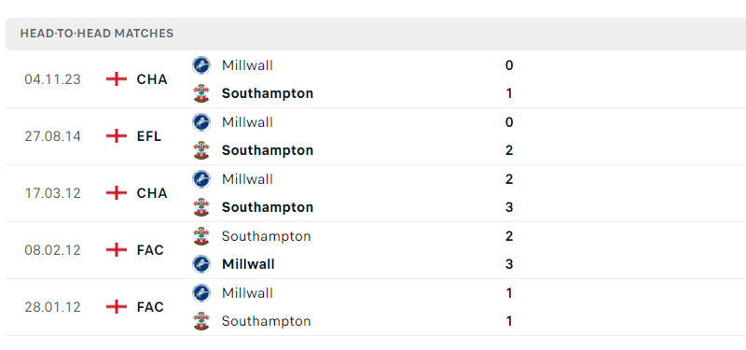Open Southampton team in 04.11.23 match
Screen dimensions: 746x350
(x=268, y=93)
